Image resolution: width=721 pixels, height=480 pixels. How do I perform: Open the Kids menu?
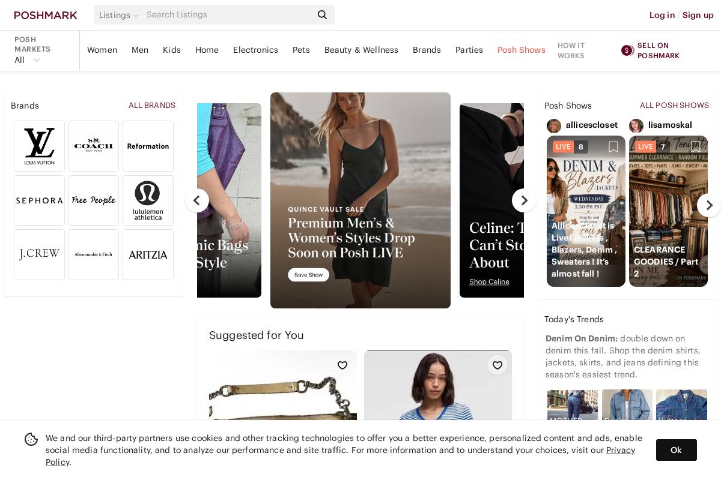tap(172, 50)
